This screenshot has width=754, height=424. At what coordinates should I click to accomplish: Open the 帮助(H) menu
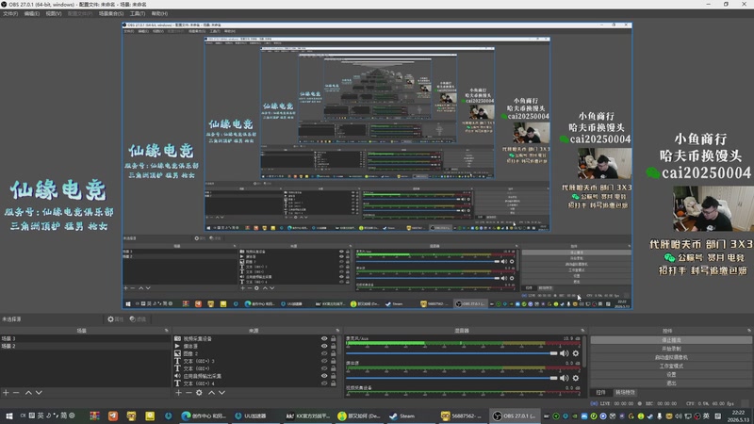point(159,13)
